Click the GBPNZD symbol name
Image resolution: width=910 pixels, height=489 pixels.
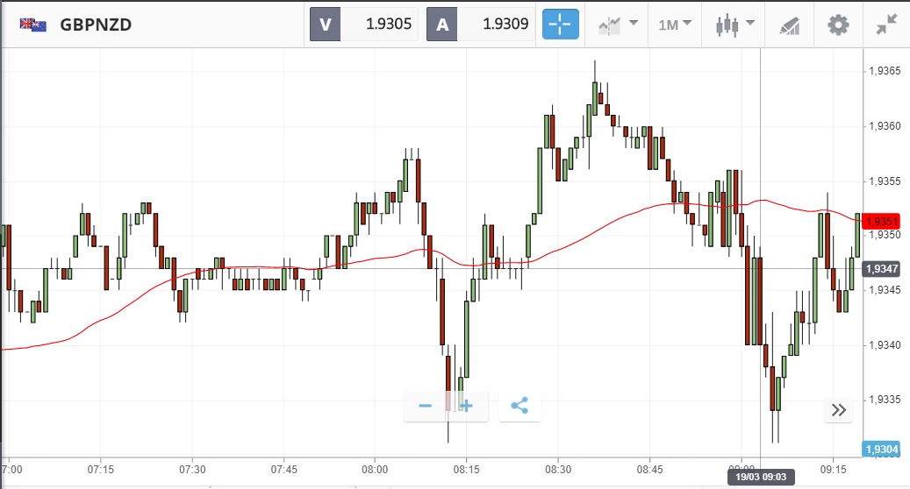pyautogui.click(x=96, y=25)
